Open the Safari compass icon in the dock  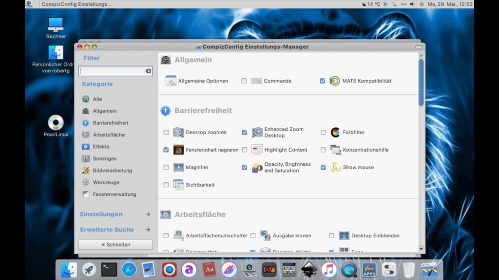point(129,269)
